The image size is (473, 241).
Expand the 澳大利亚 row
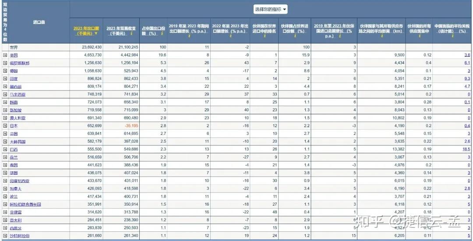click(5, 117)
